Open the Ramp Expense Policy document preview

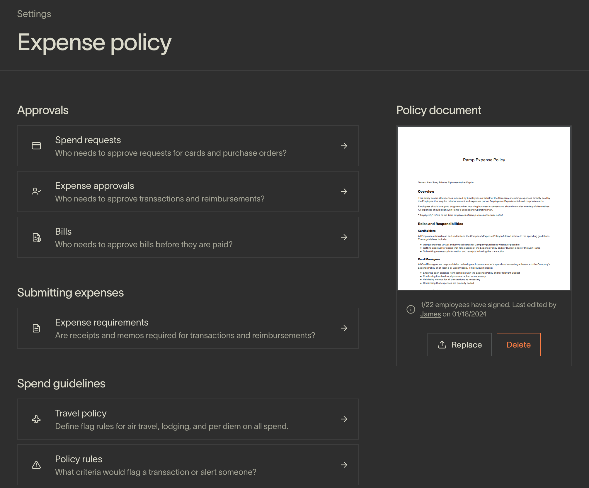click(x=484, y=208)
